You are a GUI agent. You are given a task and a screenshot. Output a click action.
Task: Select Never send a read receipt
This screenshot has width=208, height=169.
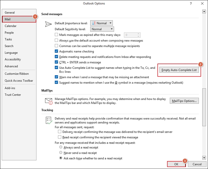61,153
